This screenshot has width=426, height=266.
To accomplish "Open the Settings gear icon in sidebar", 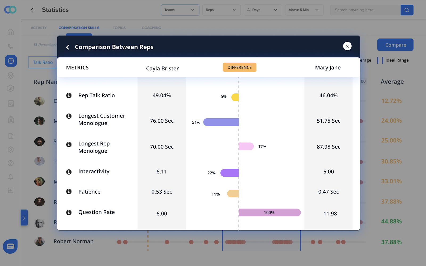I will click(x=10, y=149).
